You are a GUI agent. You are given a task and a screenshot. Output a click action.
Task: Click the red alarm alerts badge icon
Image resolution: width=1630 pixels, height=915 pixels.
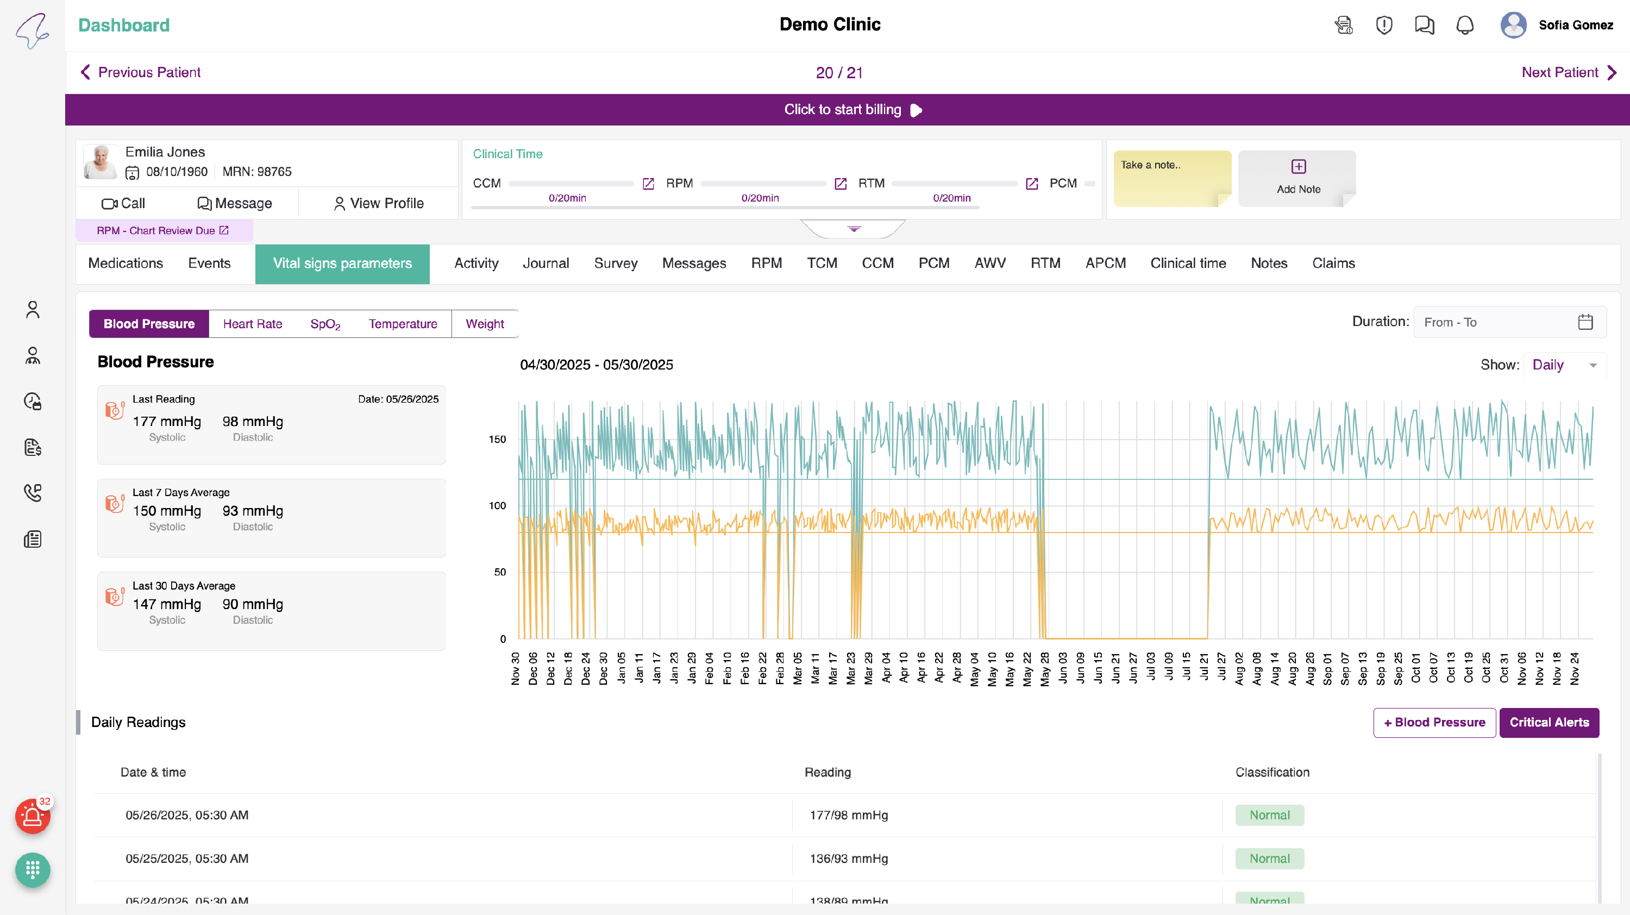[x=32, y=816]
